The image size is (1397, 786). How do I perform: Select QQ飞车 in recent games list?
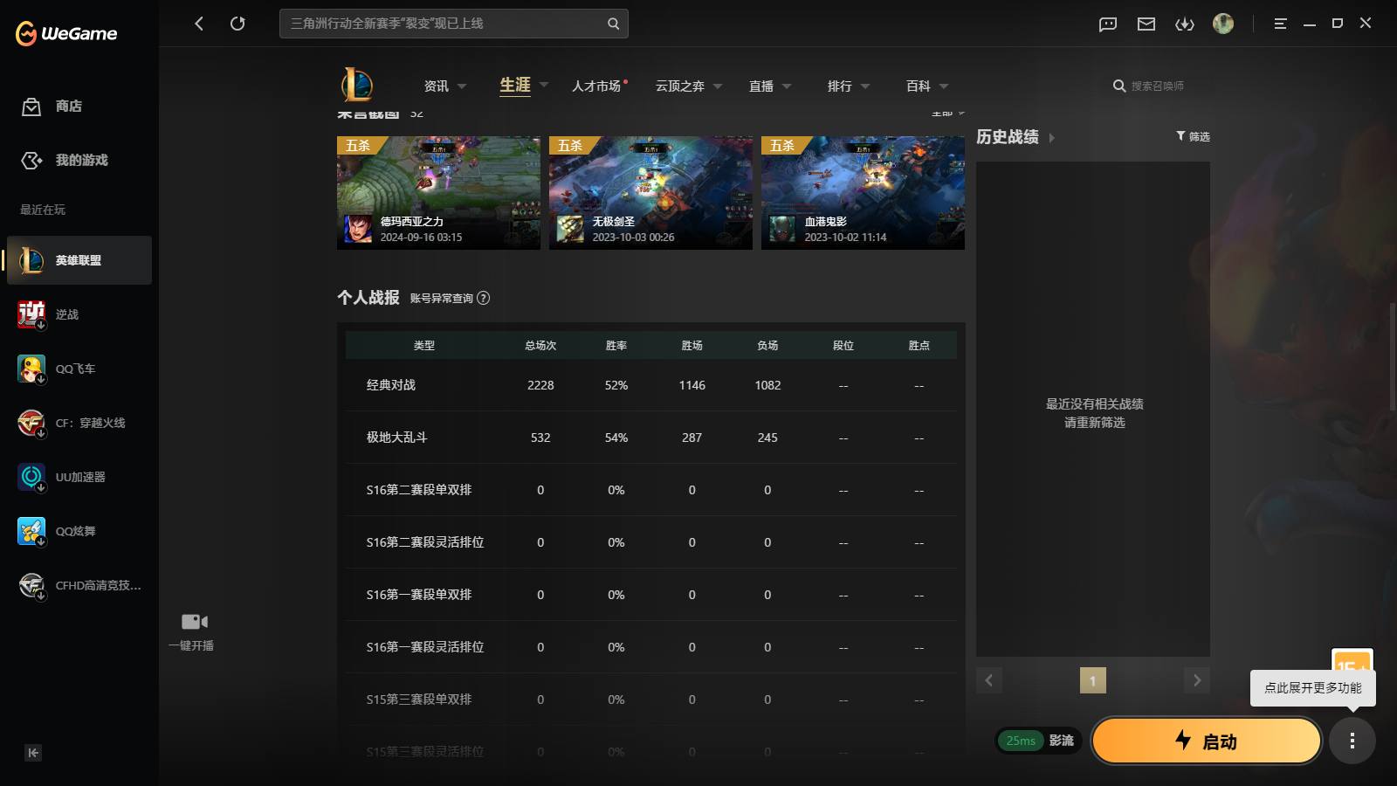coord(79,369)
